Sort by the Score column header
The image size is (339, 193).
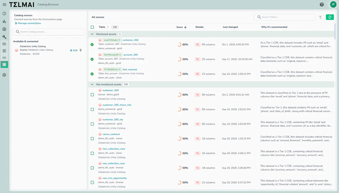180,27
